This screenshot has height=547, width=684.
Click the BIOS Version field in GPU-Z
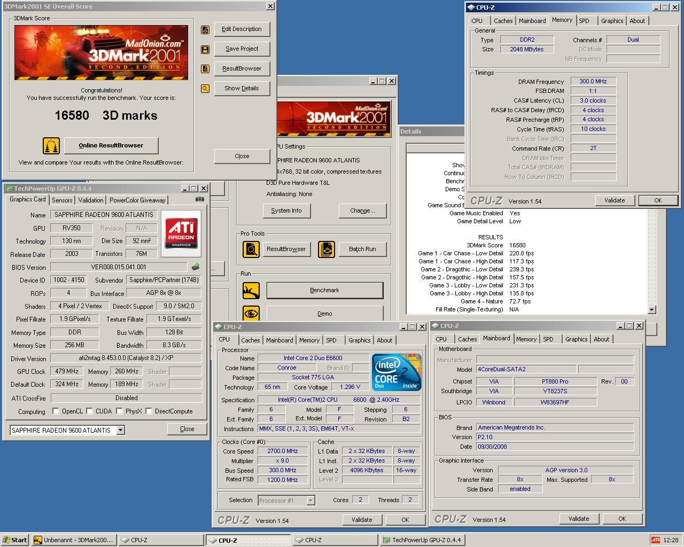[119, 267]
